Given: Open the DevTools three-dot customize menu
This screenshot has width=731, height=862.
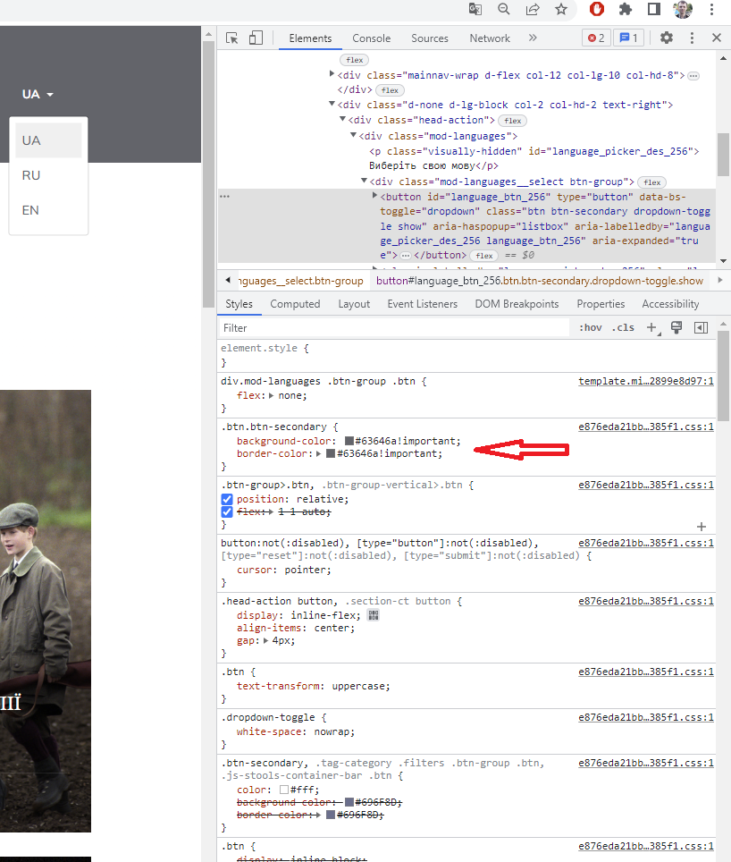Looking at the screenshot, I should coord(692,38).
